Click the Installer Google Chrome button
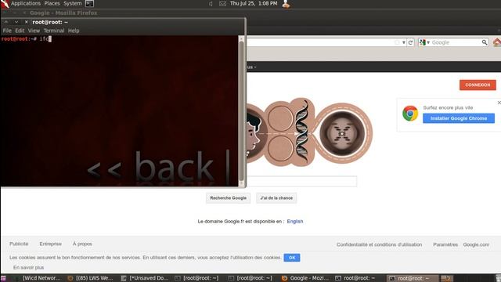The image size is (501, 282). 459,118
